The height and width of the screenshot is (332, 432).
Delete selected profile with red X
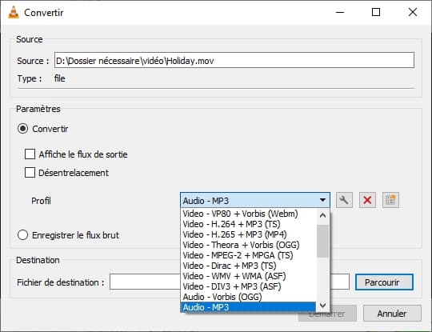click(367, 200)
